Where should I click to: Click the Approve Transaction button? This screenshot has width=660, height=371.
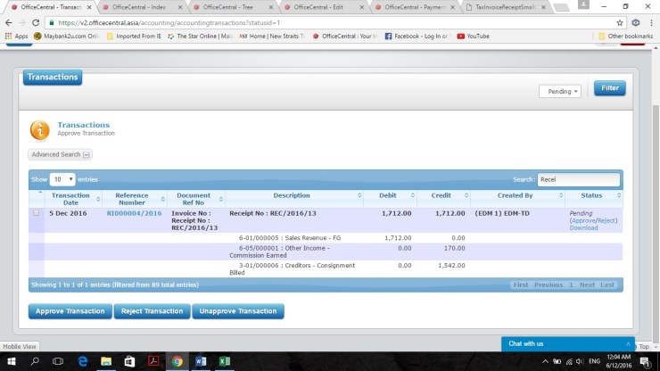70,311
